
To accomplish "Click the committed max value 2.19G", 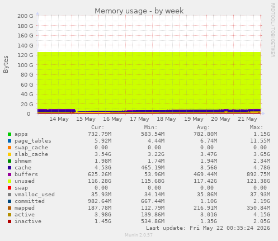I will click(262, 201).
